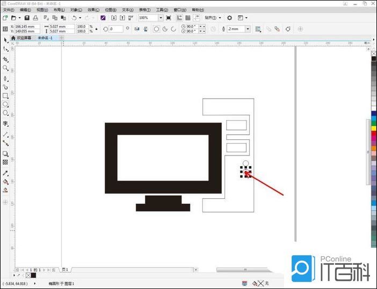
Task: Select the Pick tool
Action: pos(5,40)
